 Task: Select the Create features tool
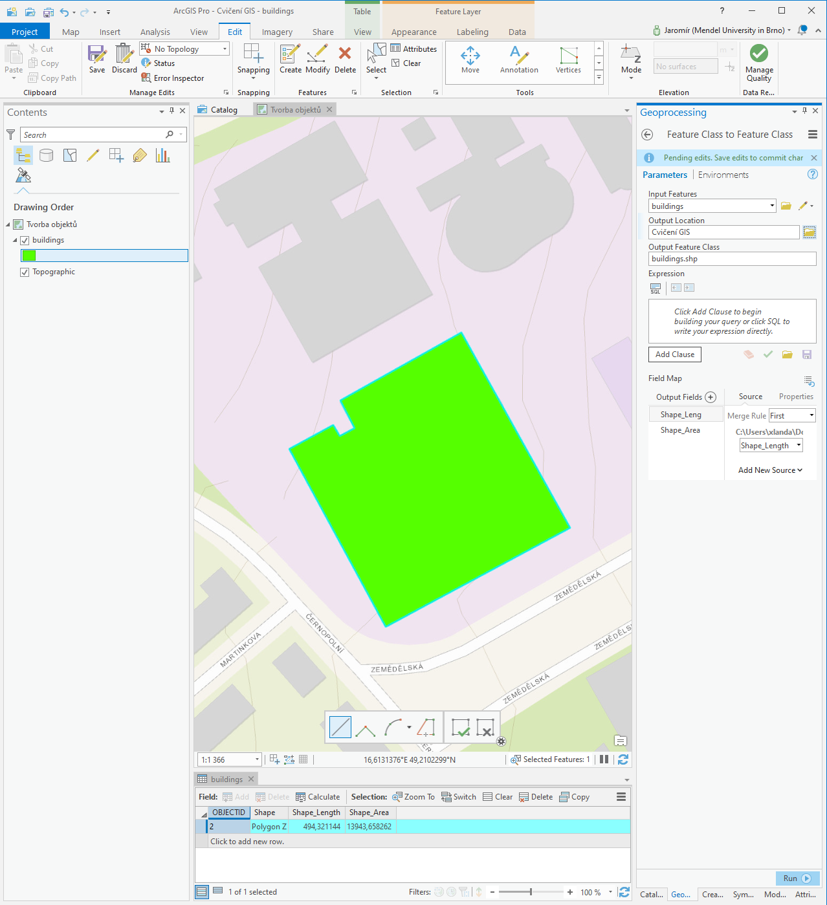point(290,58)
